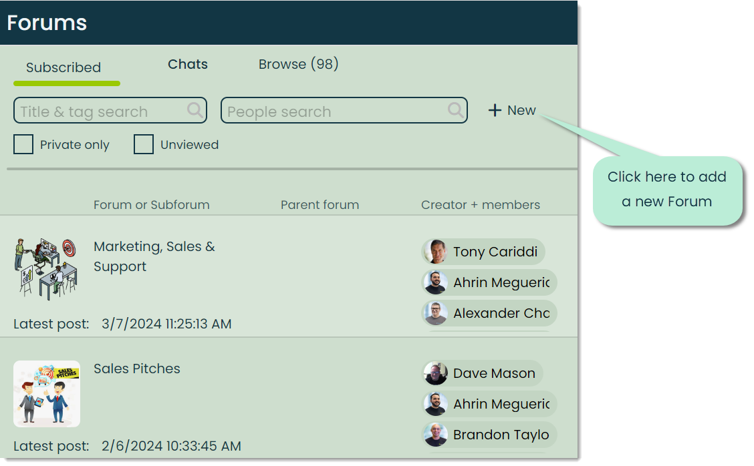Open the Browse (98) tab
Viewport: 754px width, 466px height.
[x=299, y=64]
